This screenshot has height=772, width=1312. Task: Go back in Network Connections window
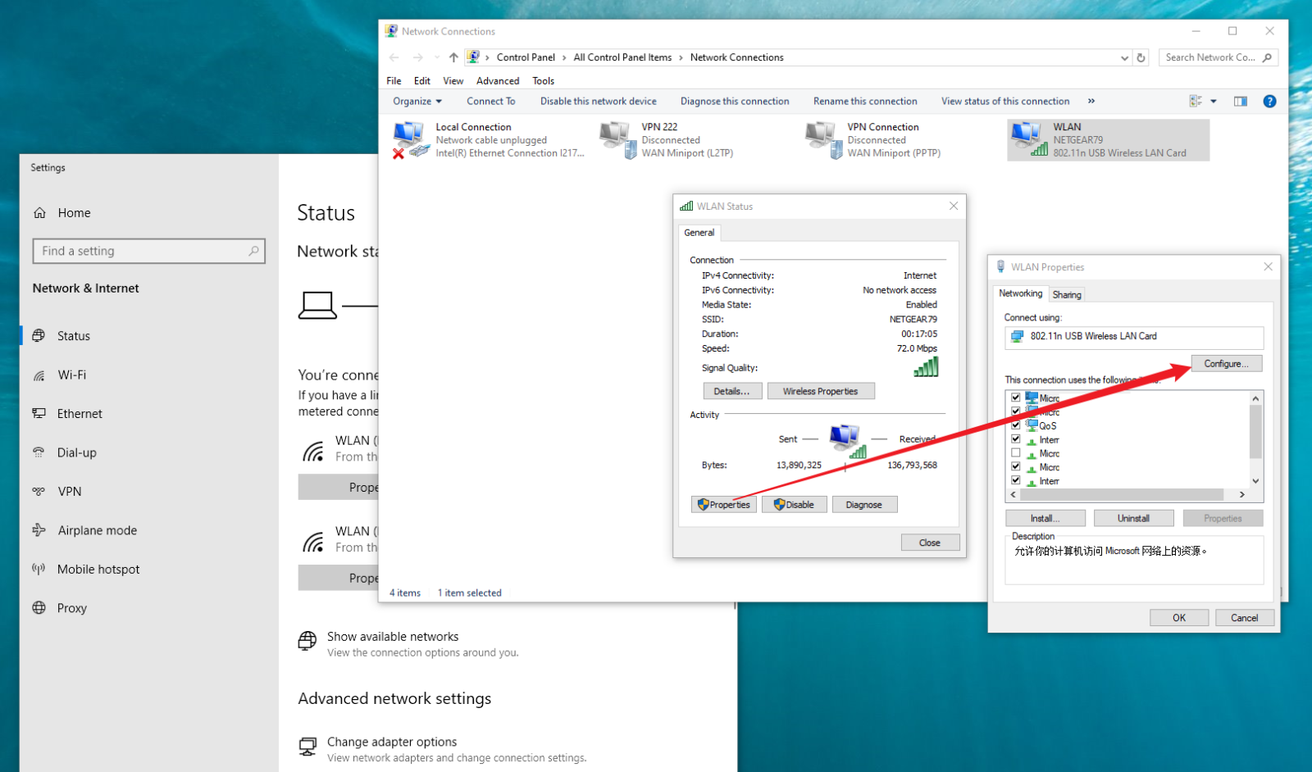click(x=394, y=57)
